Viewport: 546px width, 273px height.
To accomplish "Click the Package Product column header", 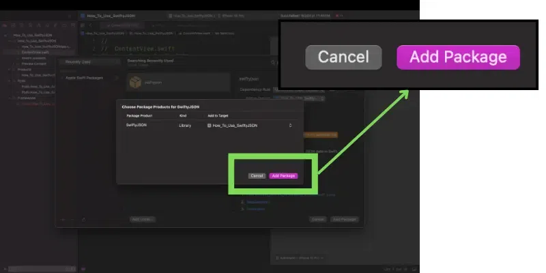I will click(x=139, y=115).
